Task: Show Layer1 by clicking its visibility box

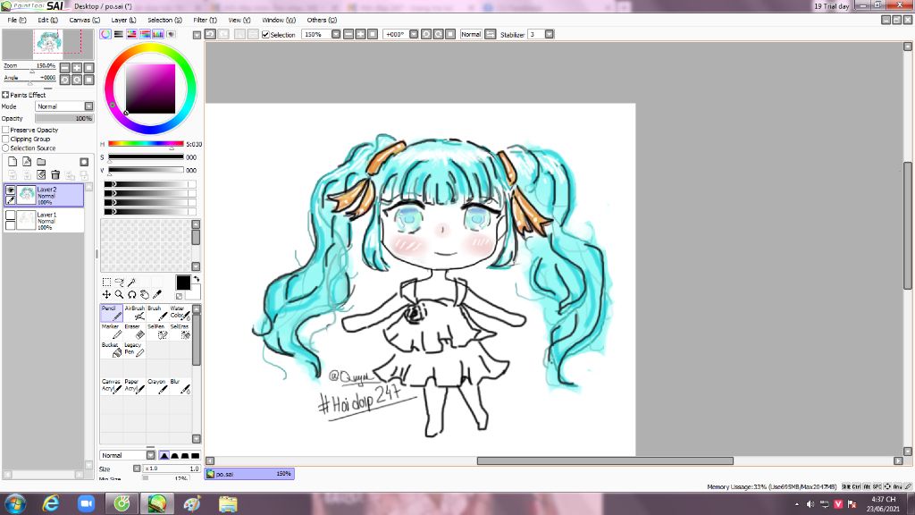Action: [10, 215]
